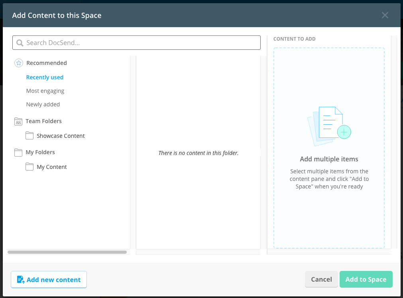Select Recently used filter

click(45, 77)
